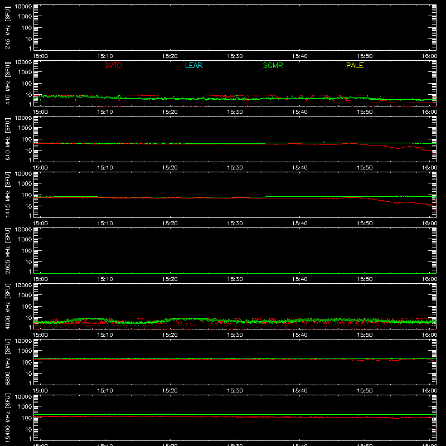
Task: Click the 10 tick on the 610 MHz axis
Action: point(29,151)
